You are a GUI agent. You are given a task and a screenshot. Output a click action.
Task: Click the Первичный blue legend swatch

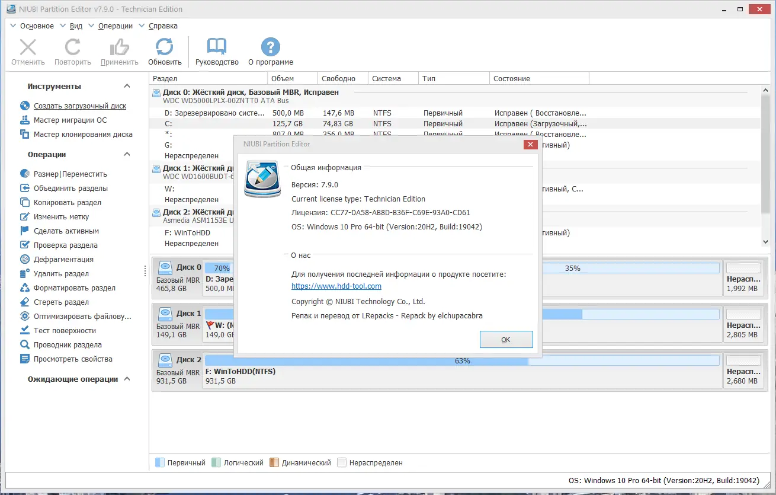click(x=159, y=462)
